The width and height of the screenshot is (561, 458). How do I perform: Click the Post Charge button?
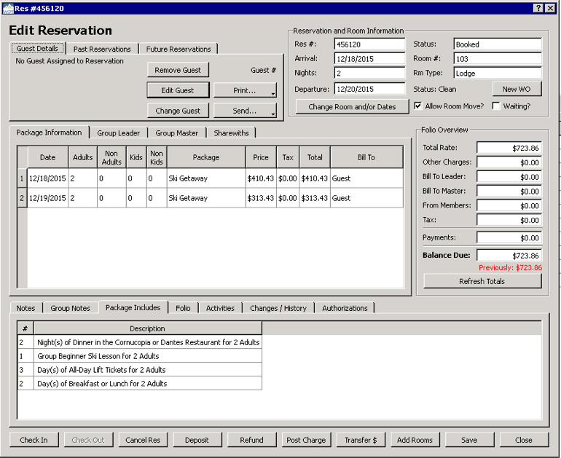(306, 440)
